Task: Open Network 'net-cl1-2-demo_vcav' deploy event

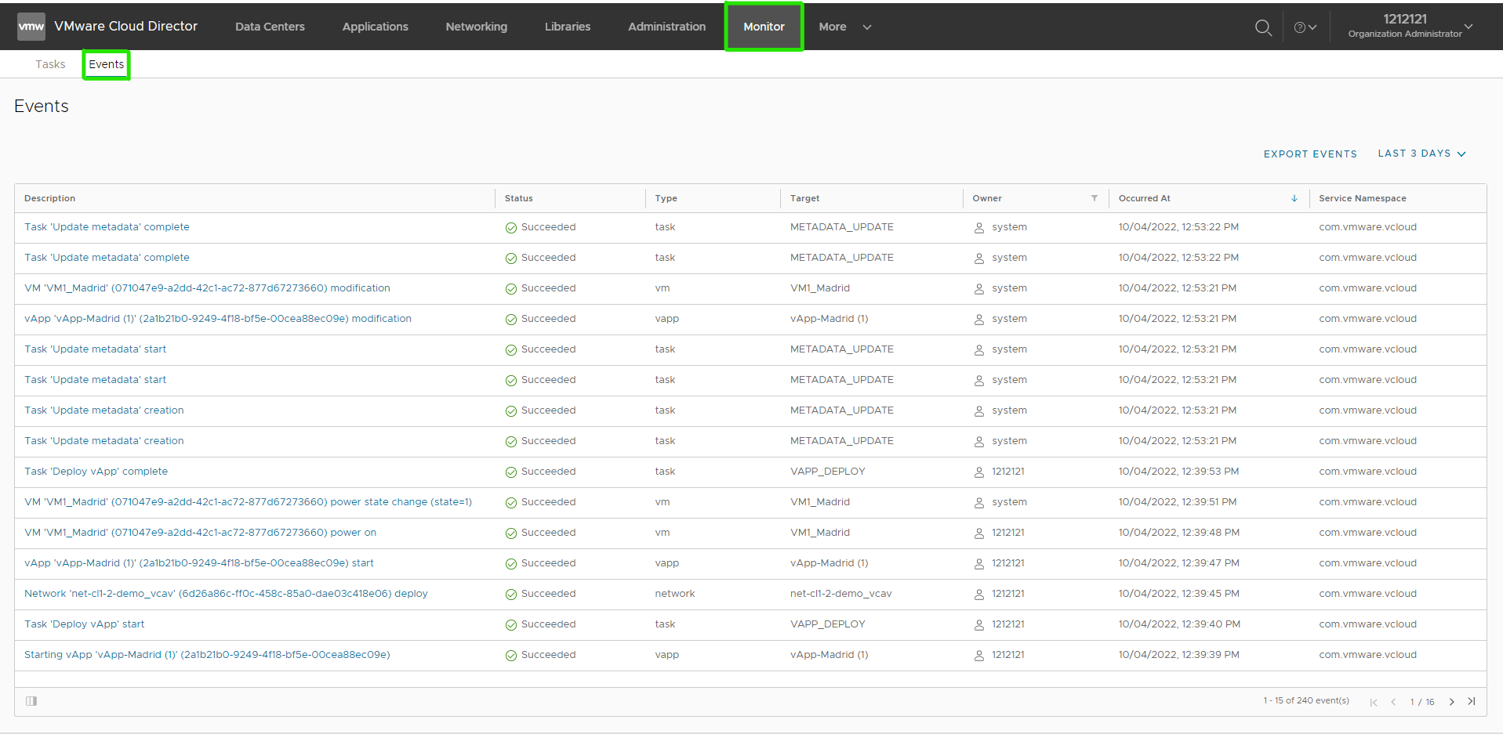Action: tap(226, 594)
